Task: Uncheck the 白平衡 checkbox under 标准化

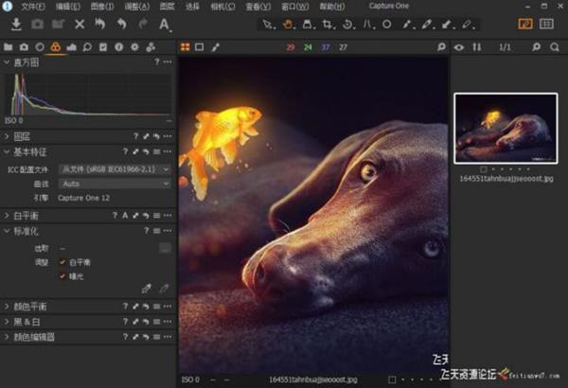Action: tap(63, 262)
